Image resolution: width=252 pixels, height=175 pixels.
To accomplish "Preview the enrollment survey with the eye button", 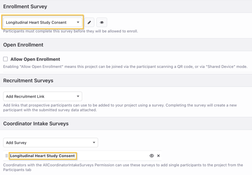I will pos(102,22).
